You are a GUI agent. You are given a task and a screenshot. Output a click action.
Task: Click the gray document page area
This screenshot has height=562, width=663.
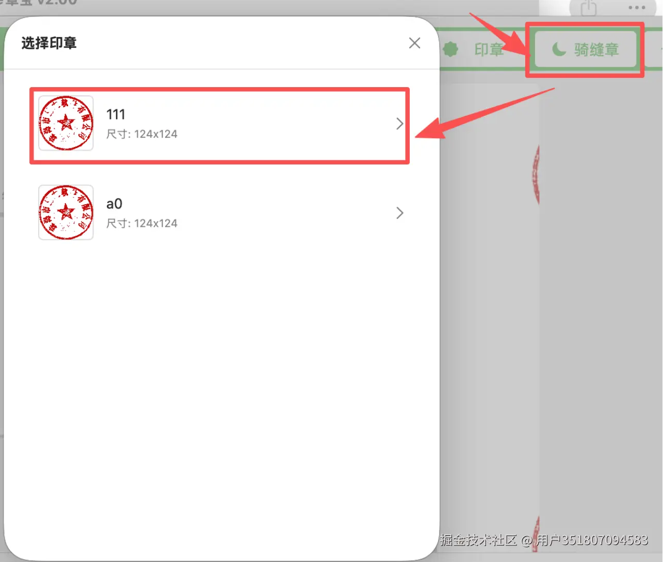pos(489,309)
